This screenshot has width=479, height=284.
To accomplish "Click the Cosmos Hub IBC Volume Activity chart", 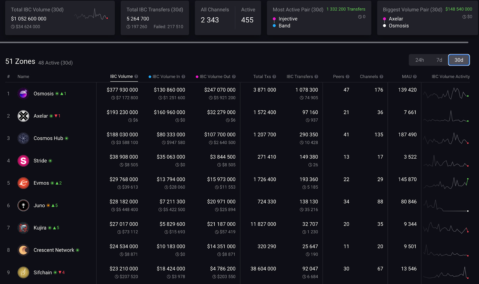I will point(446,138).
